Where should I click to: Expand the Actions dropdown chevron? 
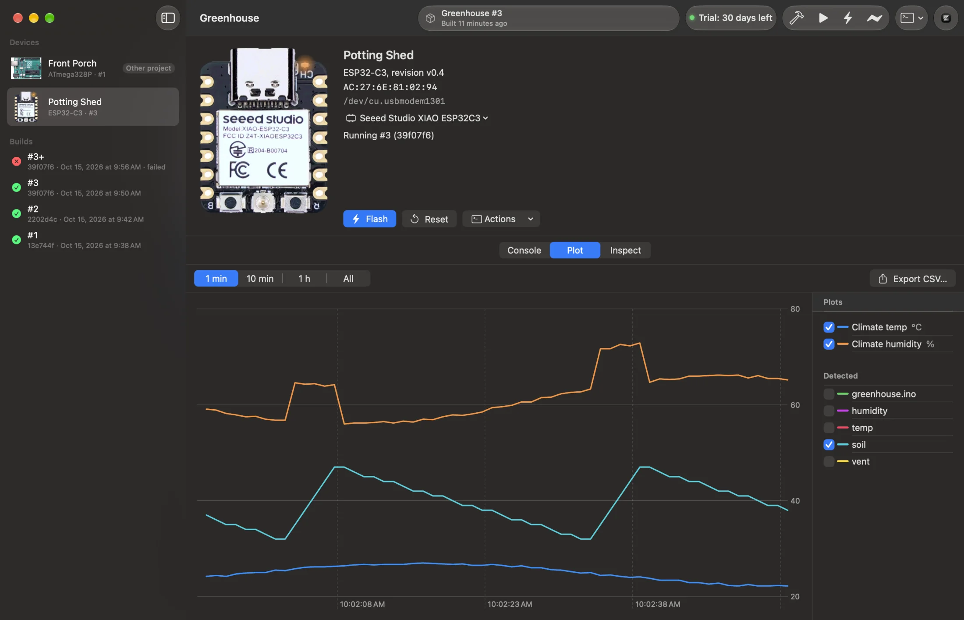(531, 219)
